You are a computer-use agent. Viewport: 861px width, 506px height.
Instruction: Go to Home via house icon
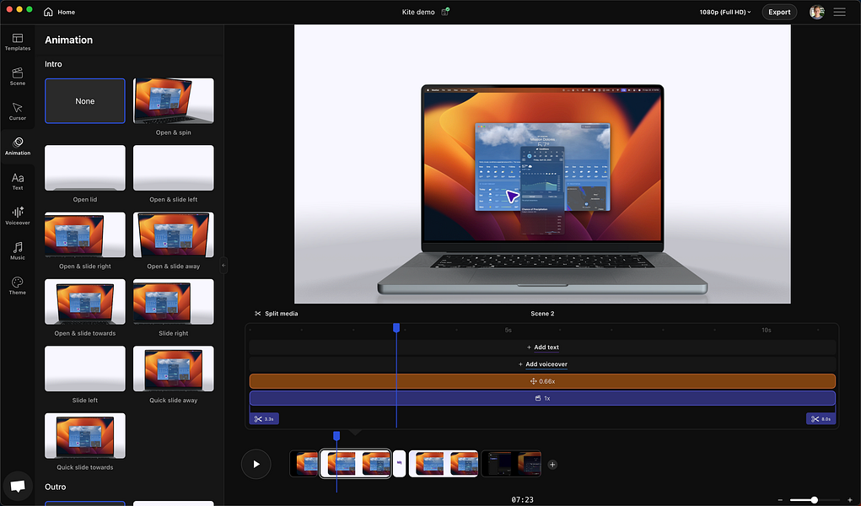tap(48, 12)
